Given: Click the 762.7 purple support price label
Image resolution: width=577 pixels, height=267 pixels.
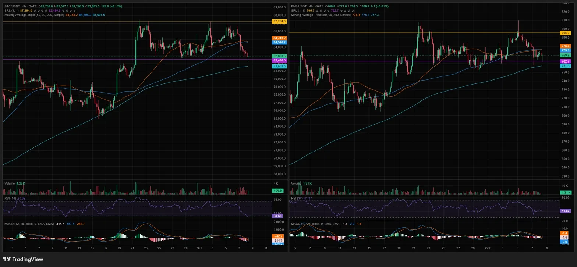Looking at the screenshot, I should click(565, 61).
